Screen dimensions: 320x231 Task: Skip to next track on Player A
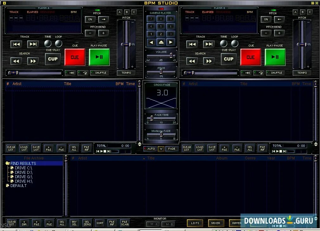33,44
